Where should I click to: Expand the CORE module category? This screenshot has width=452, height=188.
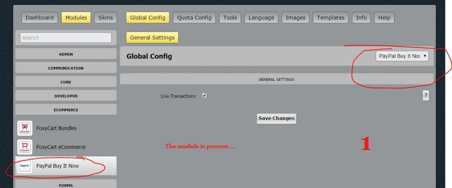(66, 82)
